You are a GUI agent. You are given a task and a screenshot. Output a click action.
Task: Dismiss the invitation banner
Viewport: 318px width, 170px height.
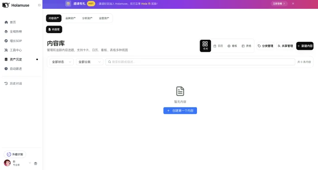pos(293,4)
